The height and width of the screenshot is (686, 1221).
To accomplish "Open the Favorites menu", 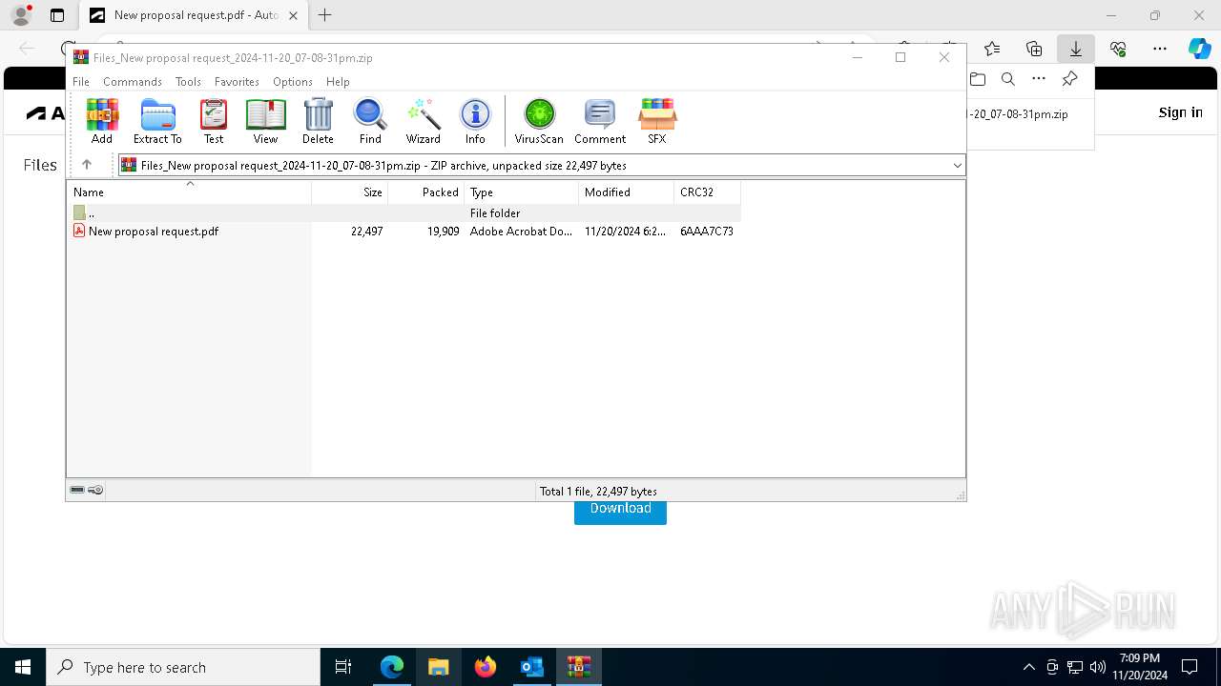I will click(237, 82).
